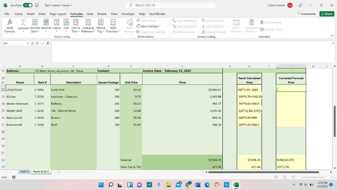The height and width of the screenshot is (190, 337).
Task: Open the Calculation Options dropdown
Action: [x=252, y=26]
